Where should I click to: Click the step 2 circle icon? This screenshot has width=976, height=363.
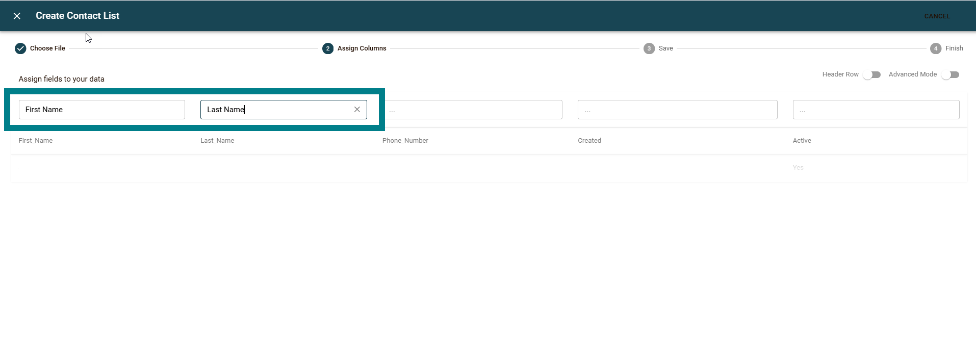click(328, 48)
